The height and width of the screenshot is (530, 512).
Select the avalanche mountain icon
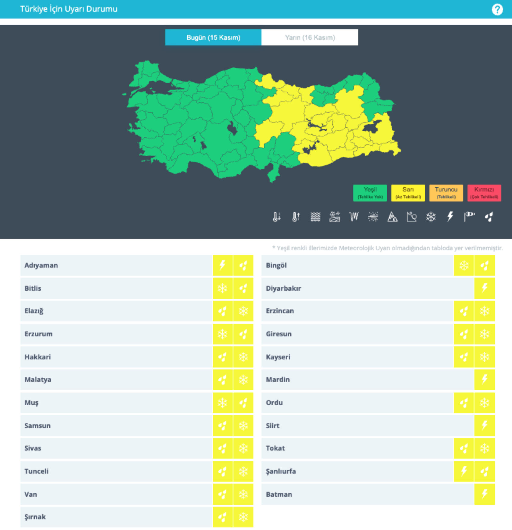392,217
